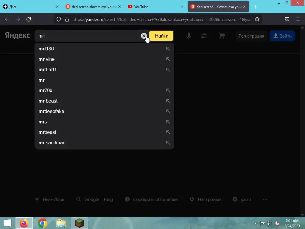Open the footer three-dots more menu
Screen dimensions: 305x229
265,199
